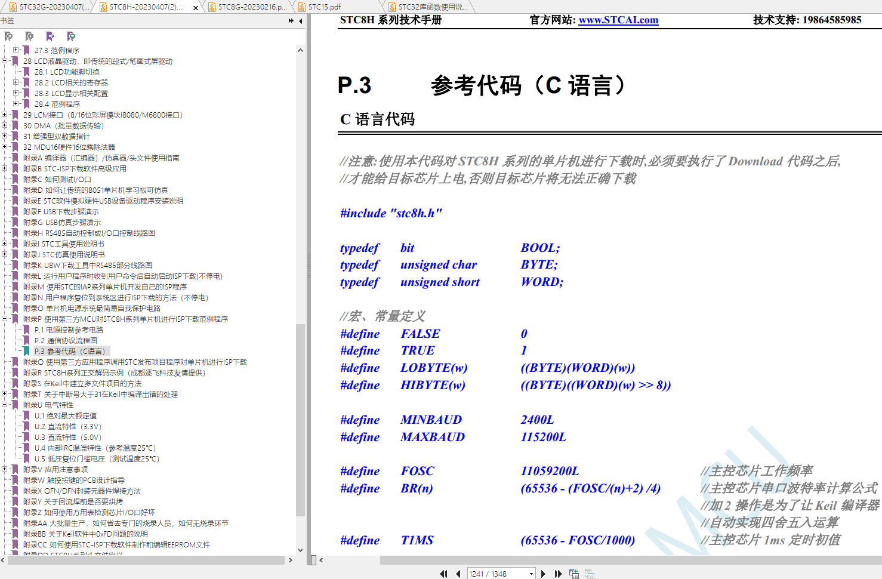Collapse the 28 LCD液晶驱动 node
The image size is (882, 579).
5,61
